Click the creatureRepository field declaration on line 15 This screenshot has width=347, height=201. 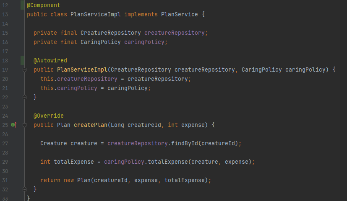(175, 33)
